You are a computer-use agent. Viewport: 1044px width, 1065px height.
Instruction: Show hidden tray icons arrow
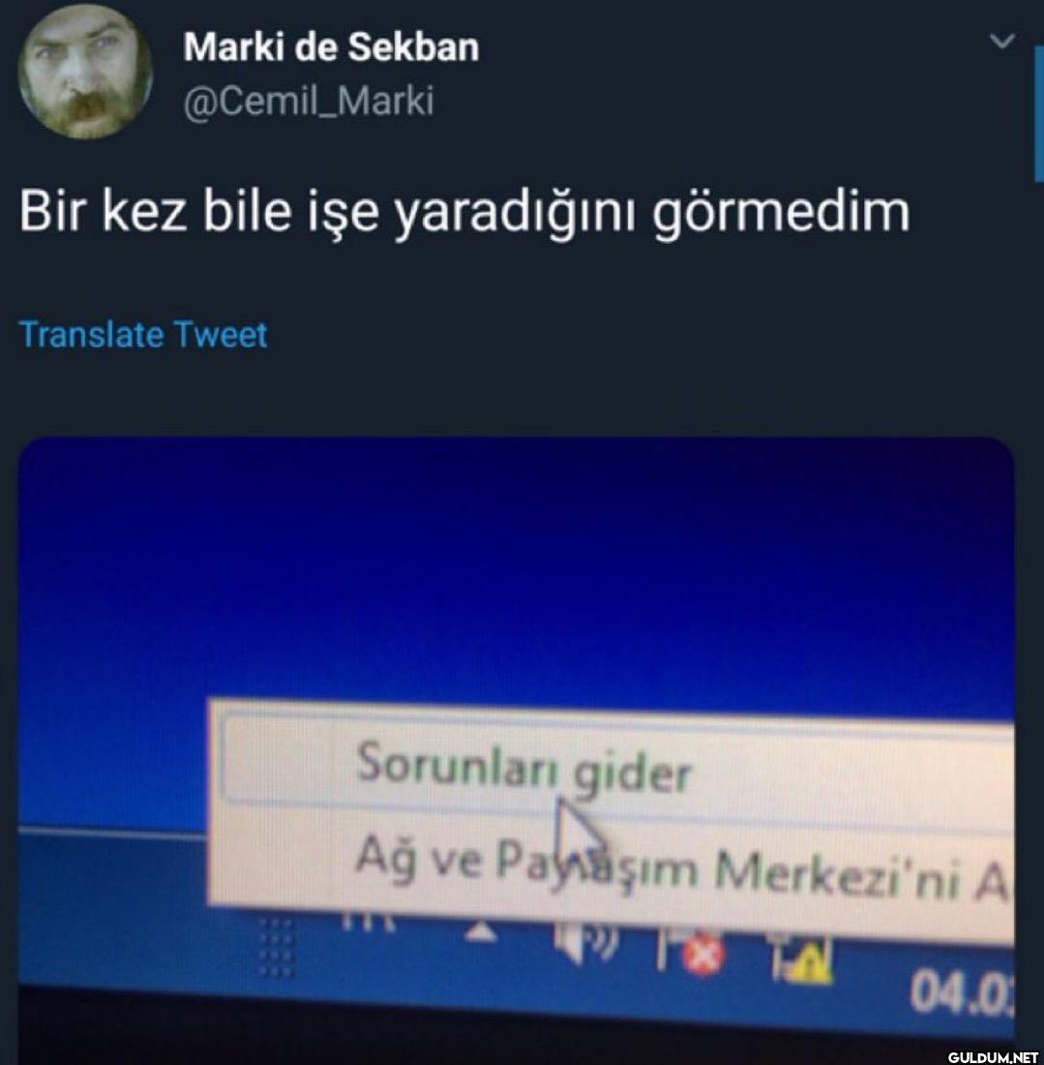click(481, 933)
